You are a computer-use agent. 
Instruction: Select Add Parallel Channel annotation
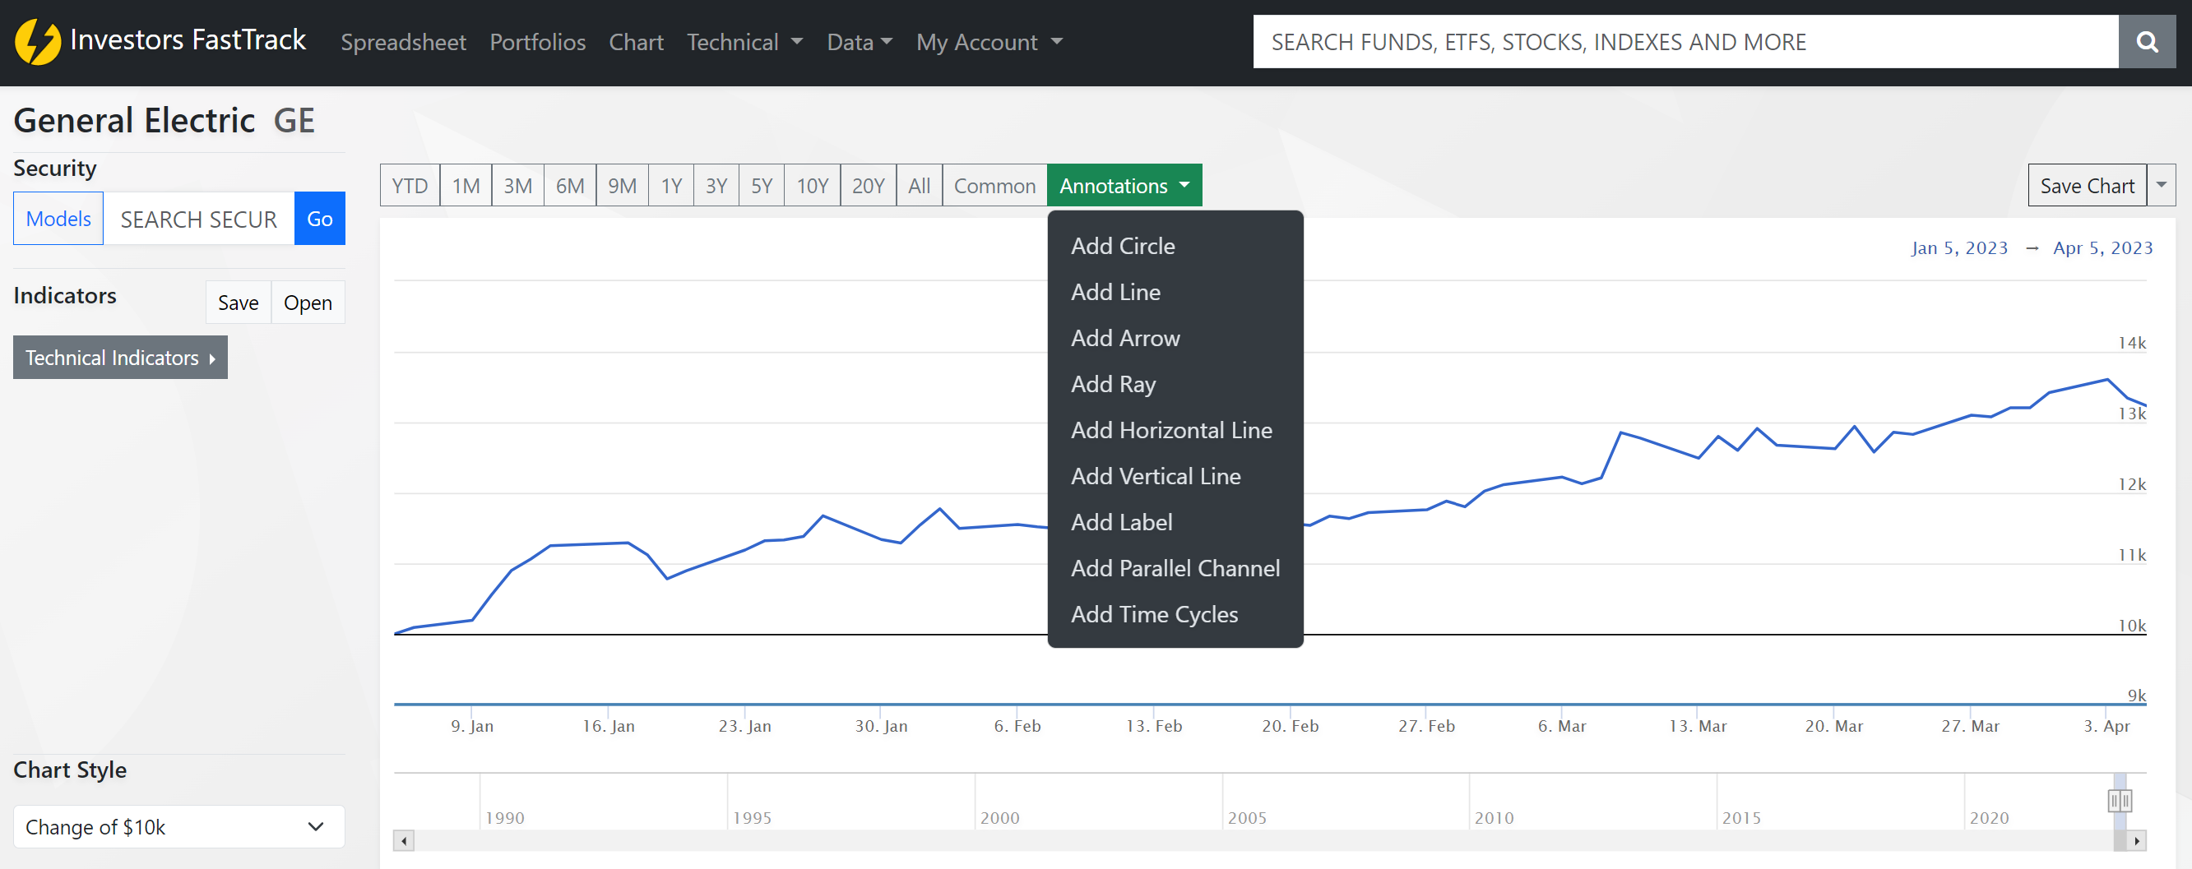1175,568
